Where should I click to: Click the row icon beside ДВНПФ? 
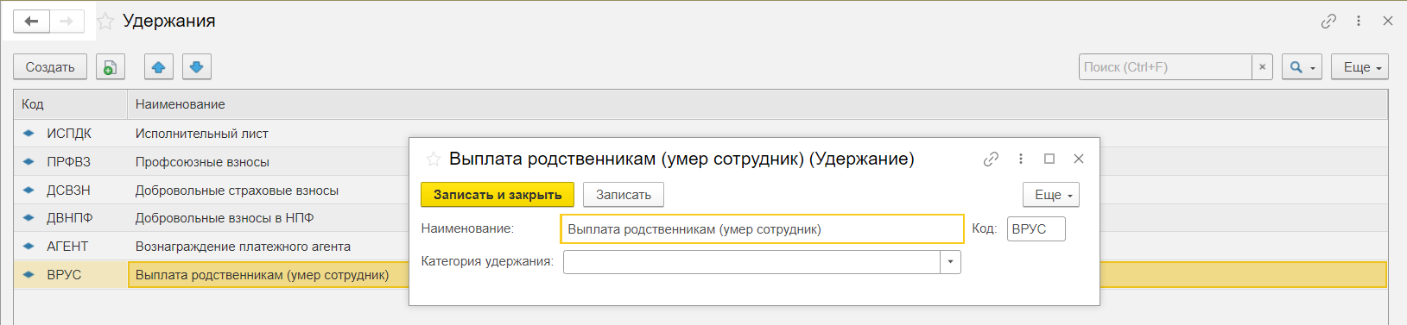(x=29, y=218)
